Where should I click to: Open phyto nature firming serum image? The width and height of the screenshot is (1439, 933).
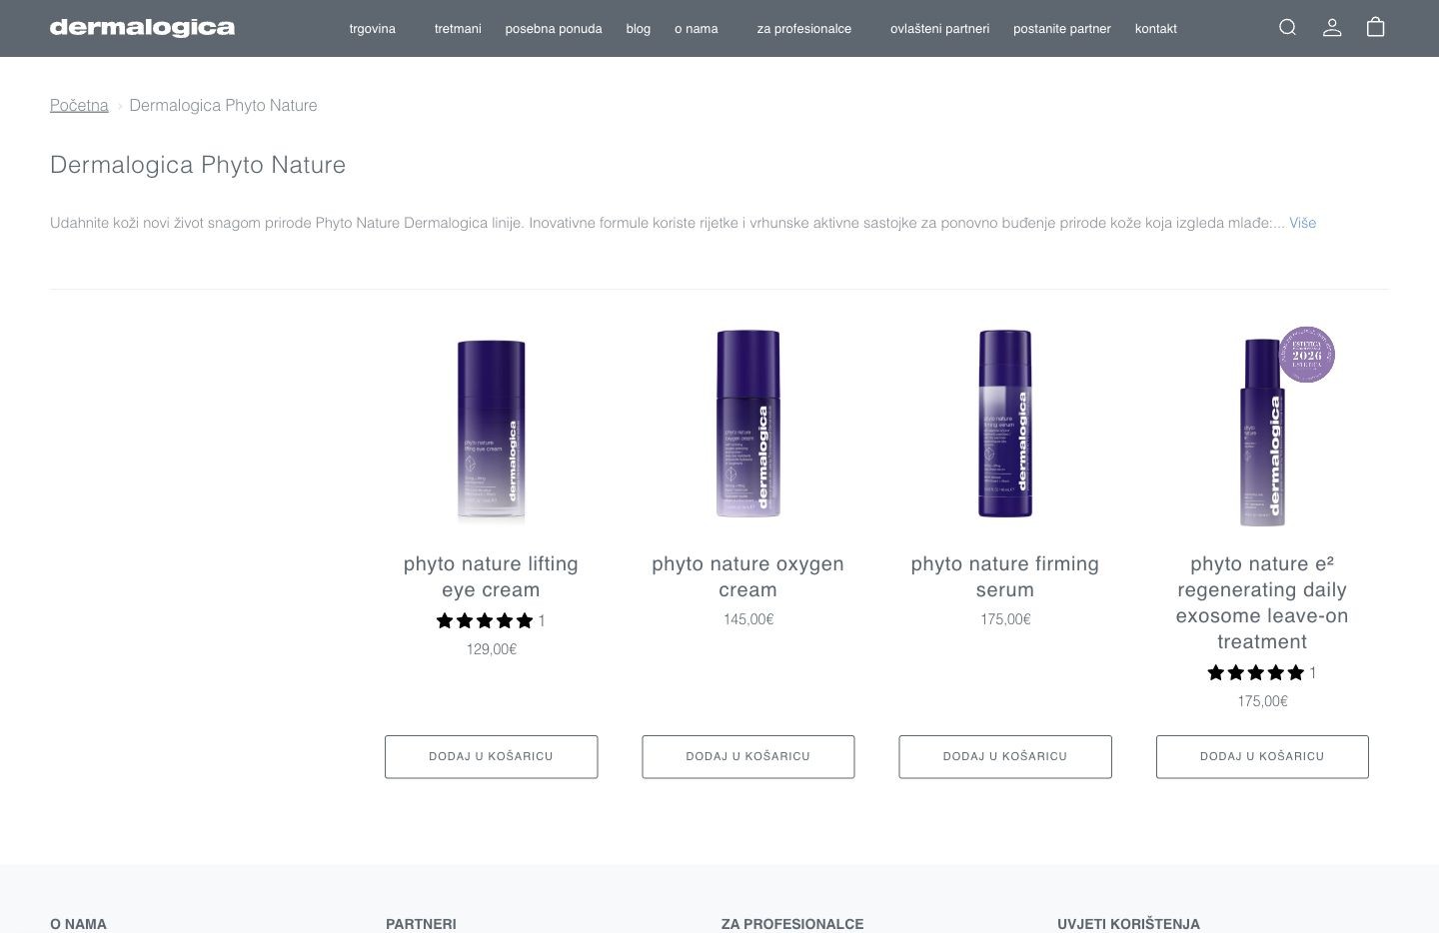point(1005,424)
